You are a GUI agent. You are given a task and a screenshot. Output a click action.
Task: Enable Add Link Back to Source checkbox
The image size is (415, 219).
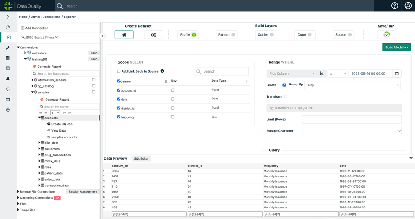(119, 71)
